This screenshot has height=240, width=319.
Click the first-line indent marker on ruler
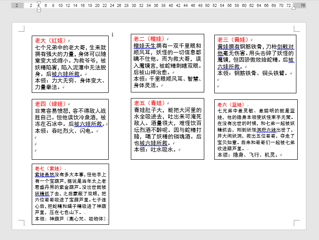39,3
